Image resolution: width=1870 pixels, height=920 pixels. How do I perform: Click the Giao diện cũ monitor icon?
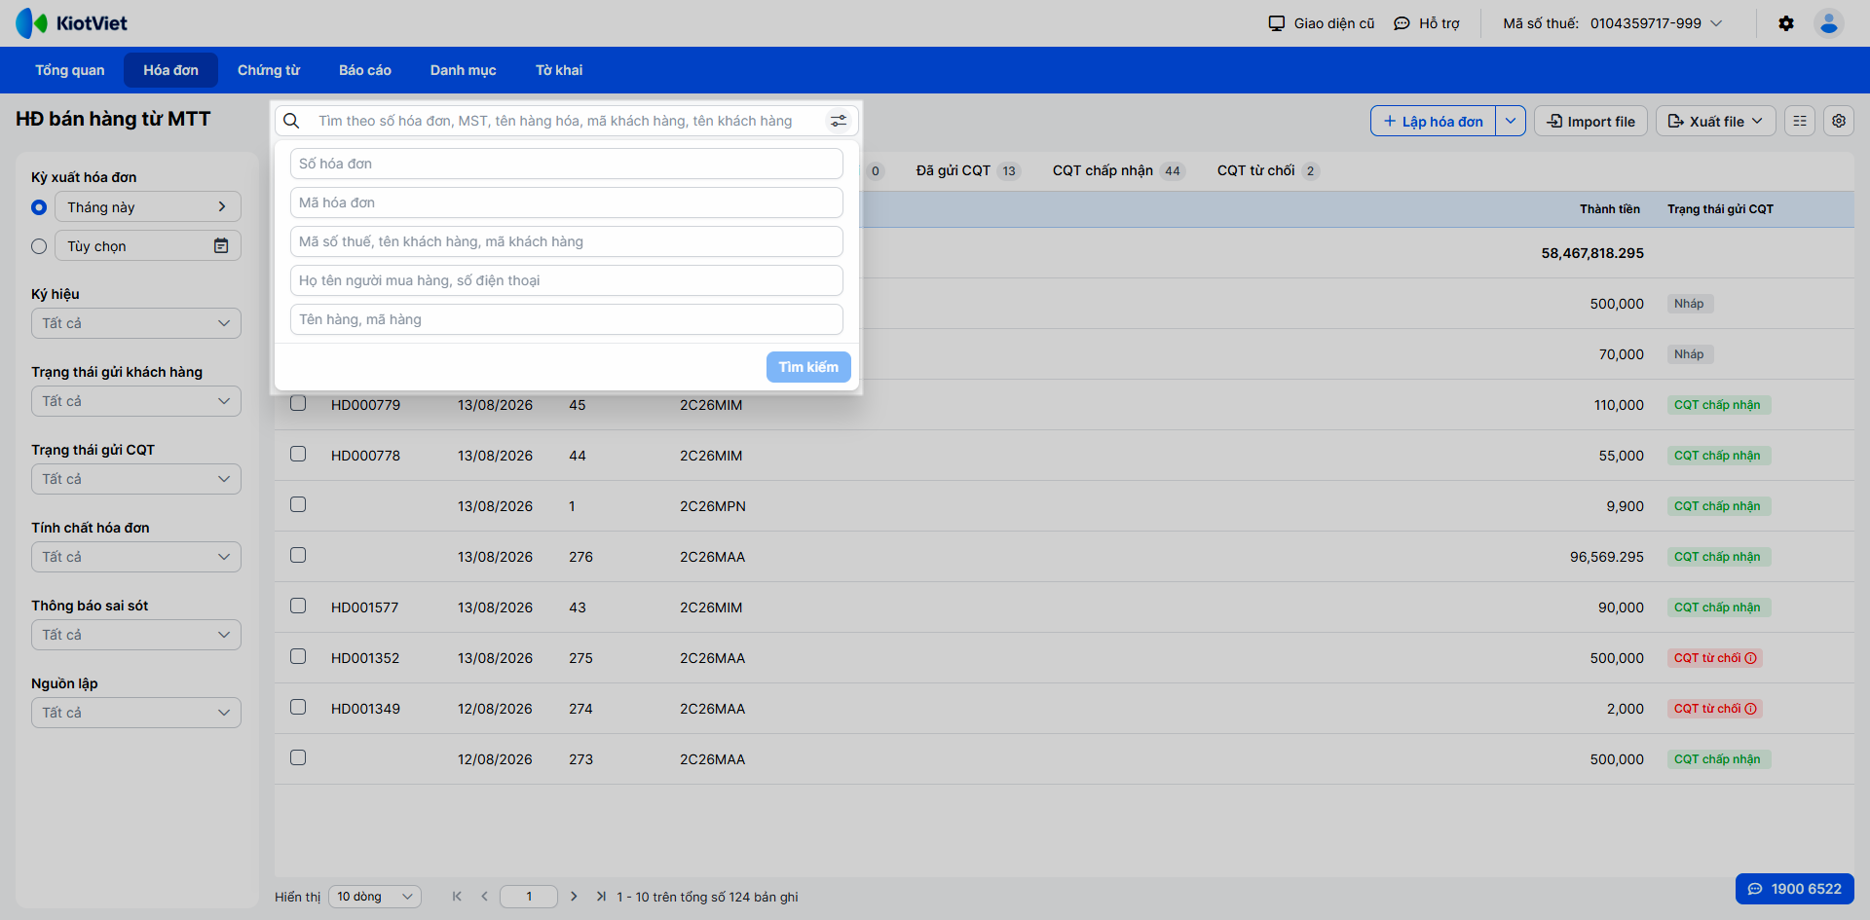[1277, 23]
